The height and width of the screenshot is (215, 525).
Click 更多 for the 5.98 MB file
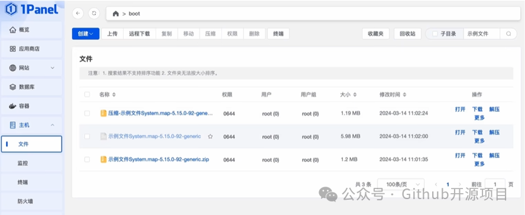[479, 141]
